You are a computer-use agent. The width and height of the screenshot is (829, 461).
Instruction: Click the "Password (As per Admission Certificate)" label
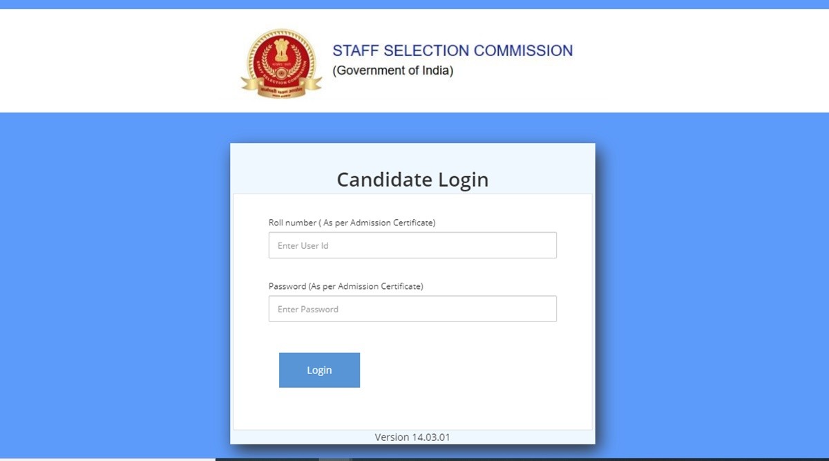pos(345,286)
